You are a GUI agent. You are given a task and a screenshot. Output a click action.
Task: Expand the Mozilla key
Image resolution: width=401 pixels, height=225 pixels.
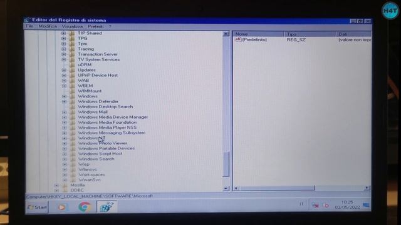point(57,186)
